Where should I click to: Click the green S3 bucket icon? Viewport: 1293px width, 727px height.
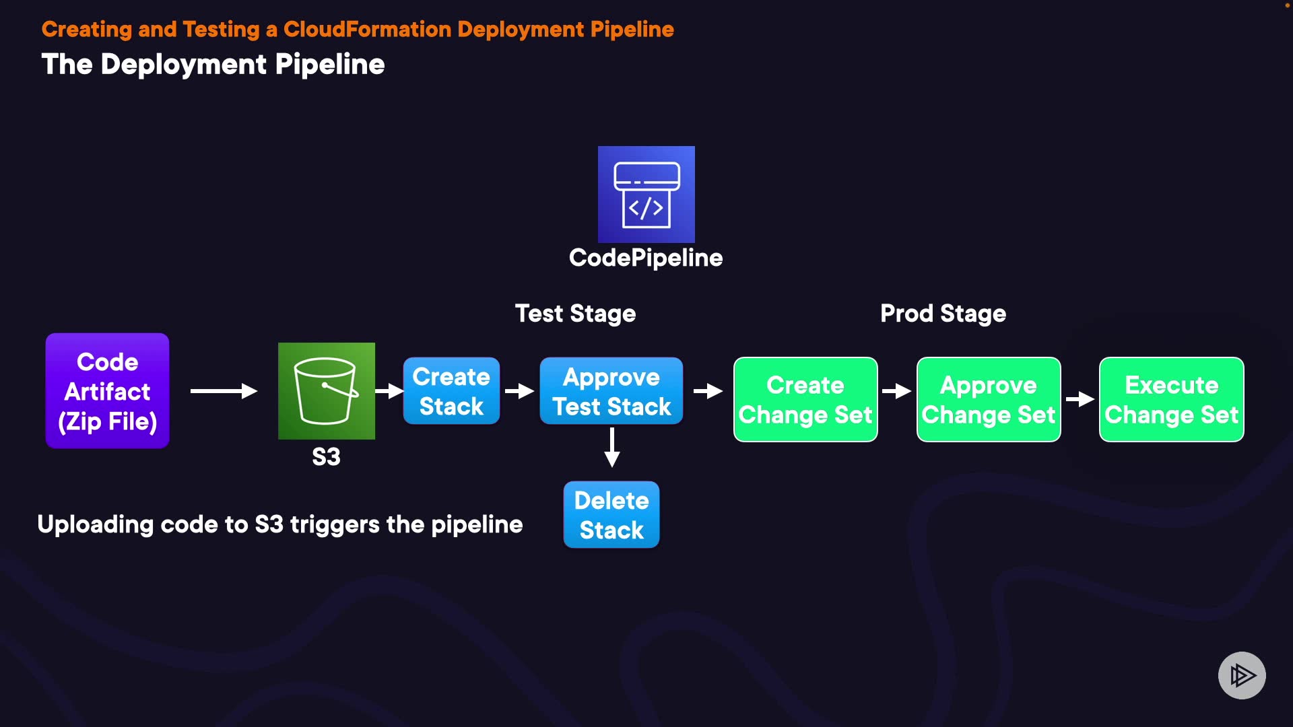[327, 391]
